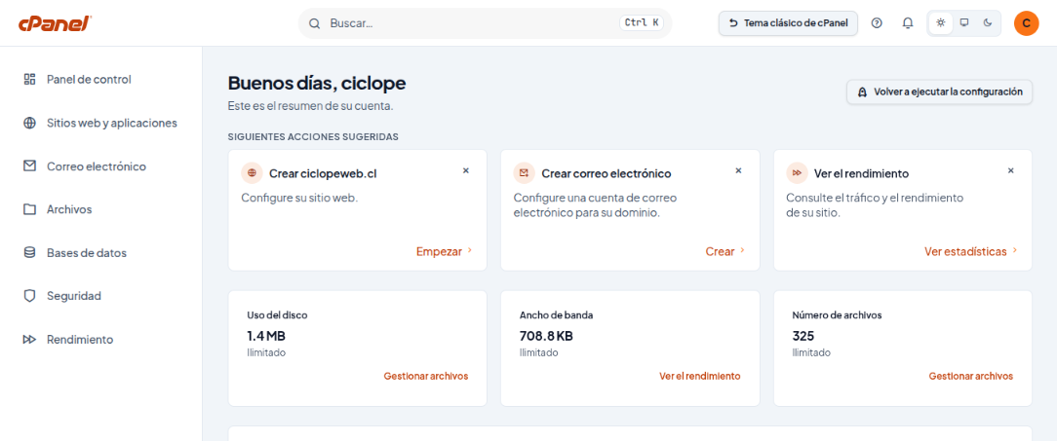Click the 708.8 KB bandwidth value
1057x441 pixels.
coord(546,335)
